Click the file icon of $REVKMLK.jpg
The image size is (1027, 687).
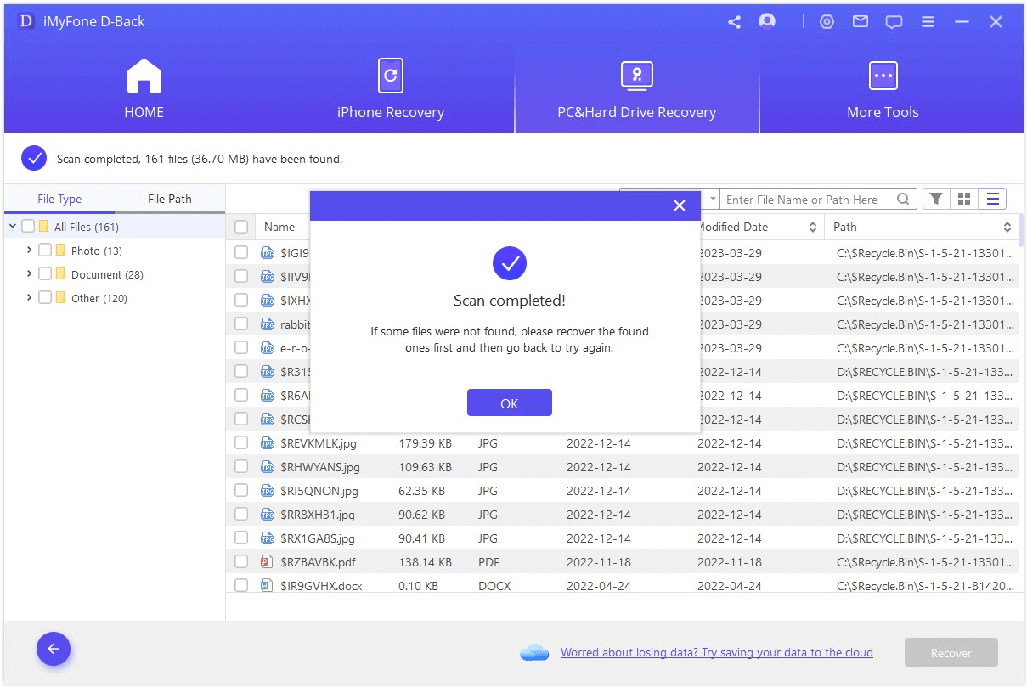point(267,443)
